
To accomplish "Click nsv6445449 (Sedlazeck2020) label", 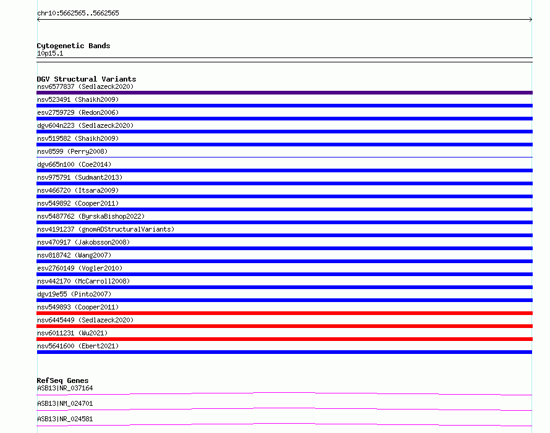I will (x=85, y=320).
